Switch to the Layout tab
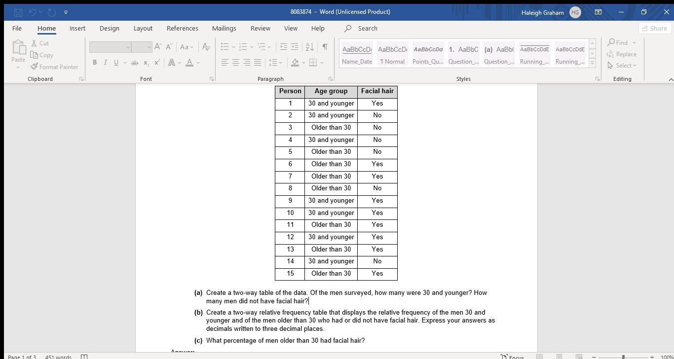Image resolution: width=674 pixels, height=359 pixels. 143,29
